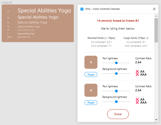Click the Done button

coord(118,114)
